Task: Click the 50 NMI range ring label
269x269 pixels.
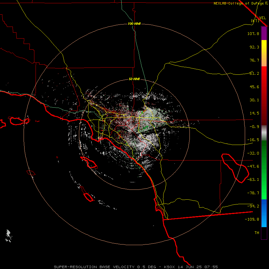Action: [x=134, y=79]
